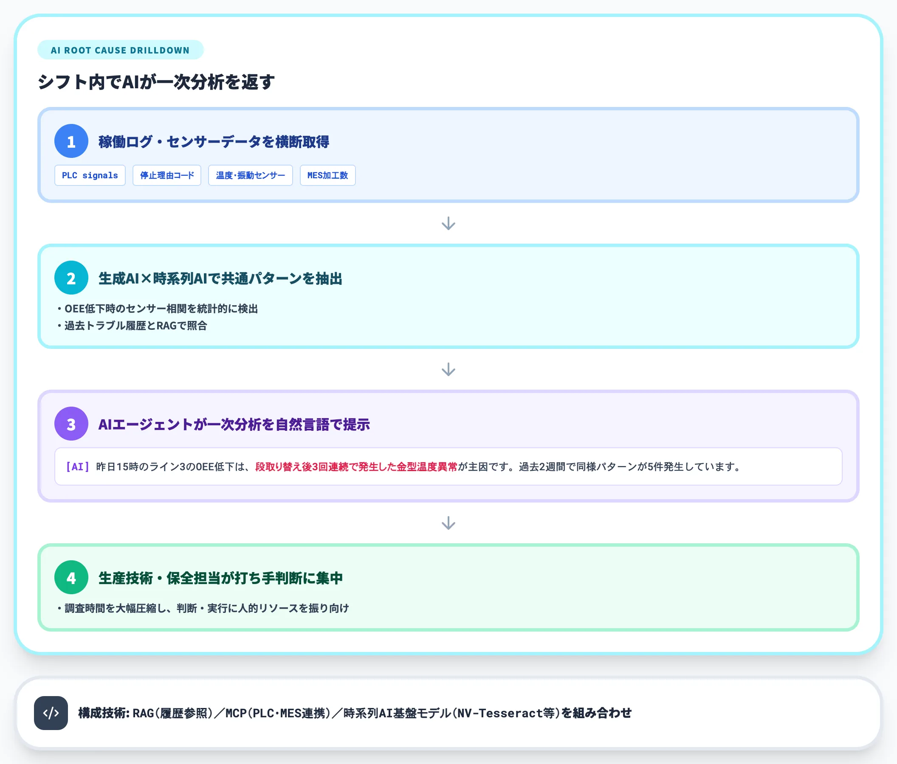Select the 温度·振動センサー tag

tap(250, 175)
